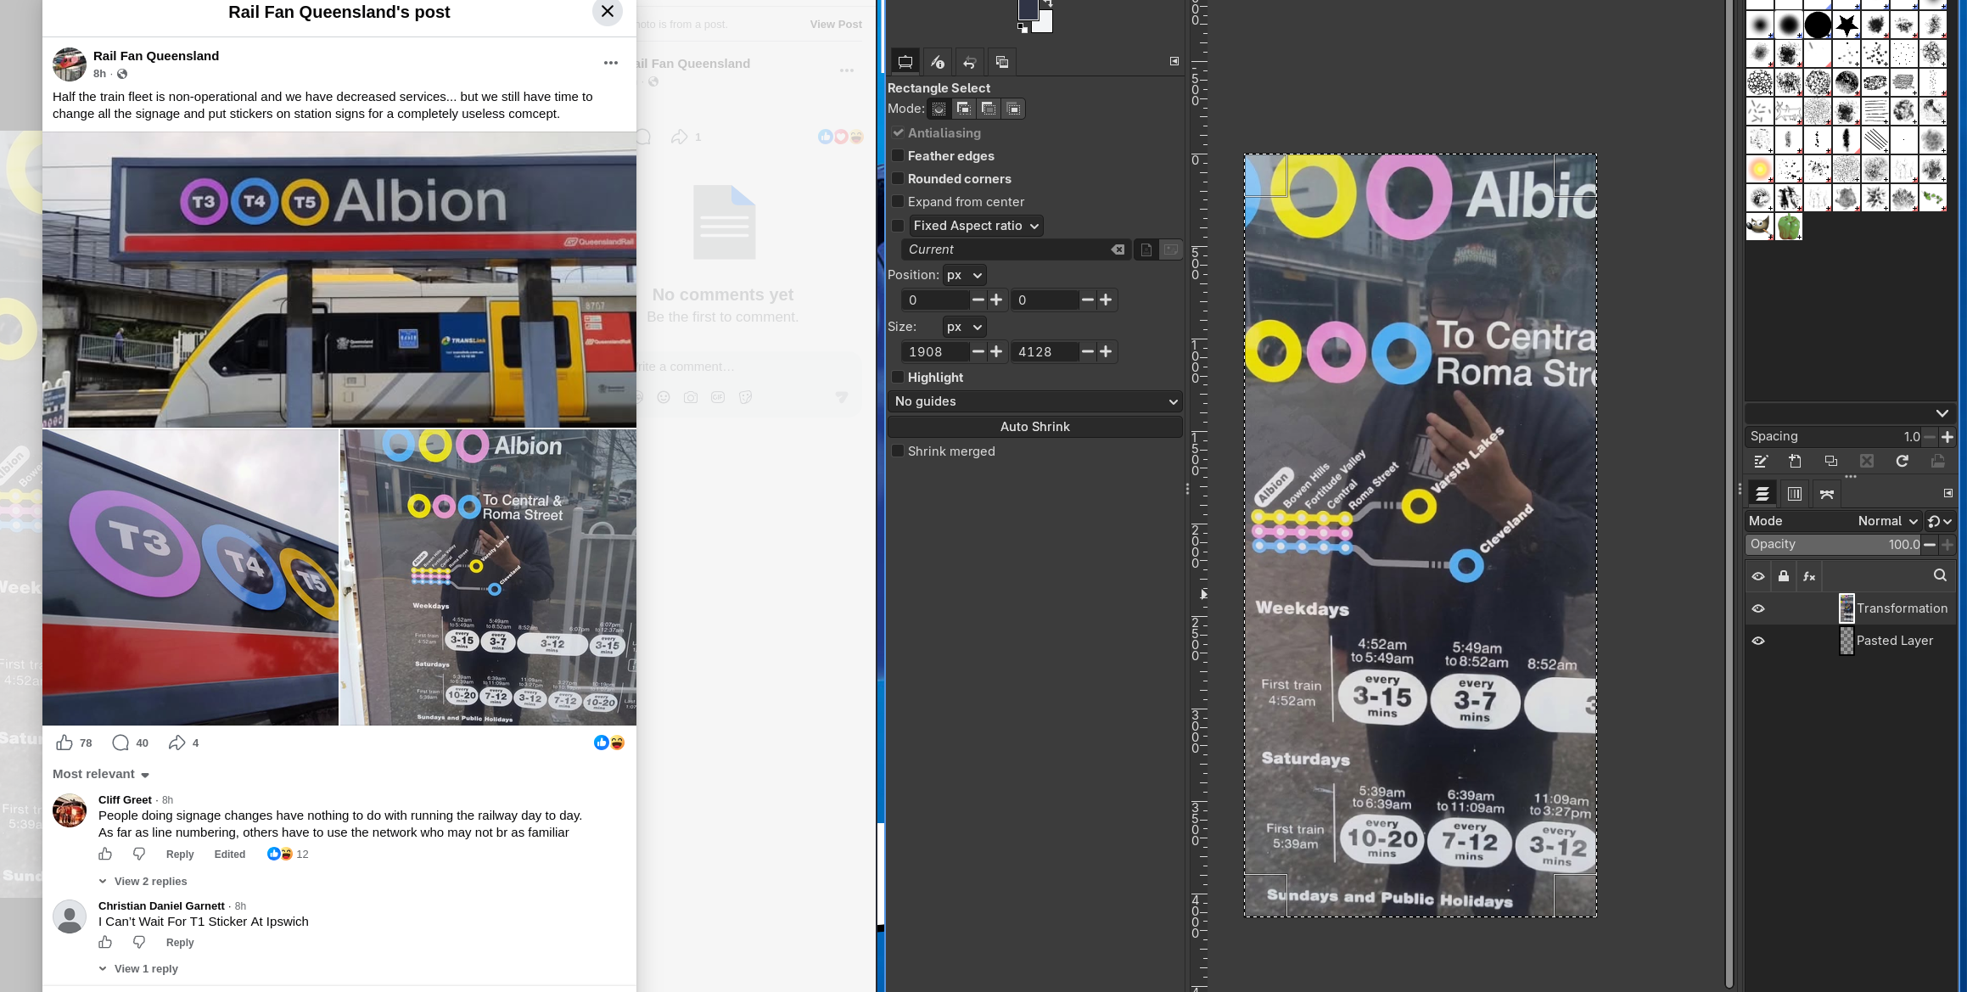Open the Tool Options tab in GIMP

(905, 62)
